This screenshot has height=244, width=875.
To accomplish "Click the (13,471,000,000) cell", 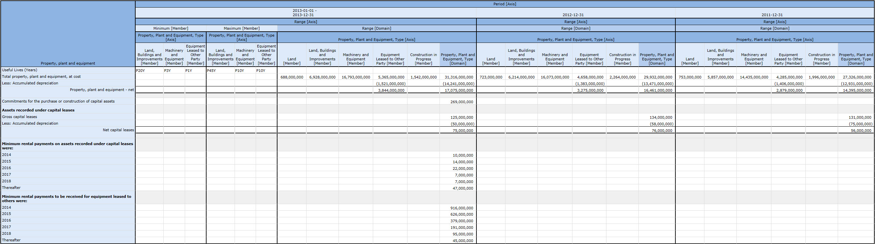I will tap(657, 84).
